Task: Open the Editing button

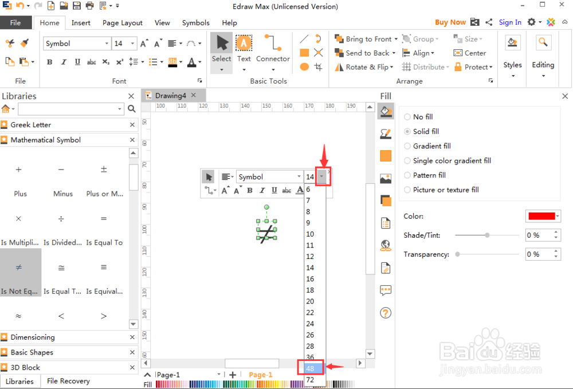Action: (x=543, y=57)
